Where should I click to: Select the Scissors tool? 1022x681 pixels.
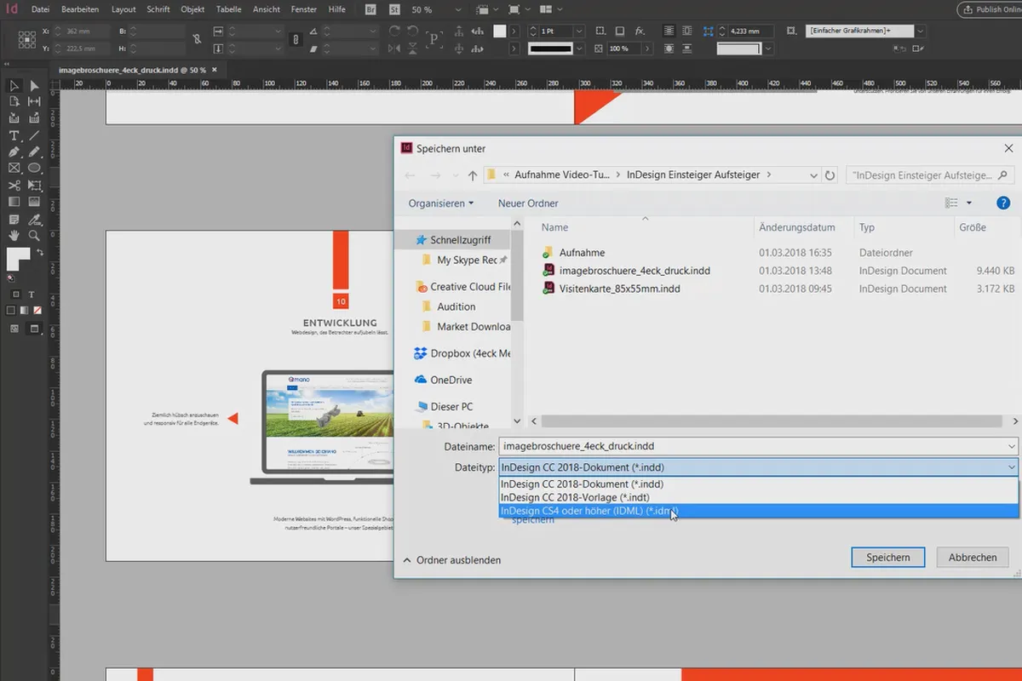(x=14, y=186)
